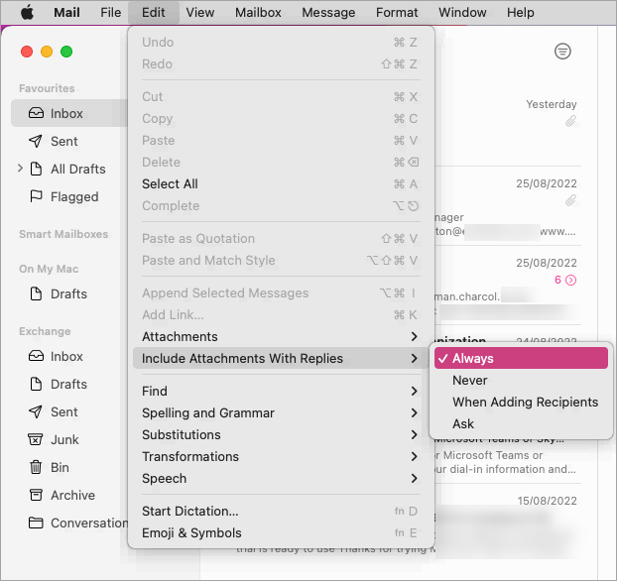The height and width of the screenshot is (581, 617).
Task: Click the Flagged mailbox flag icon
Action: 36,197
